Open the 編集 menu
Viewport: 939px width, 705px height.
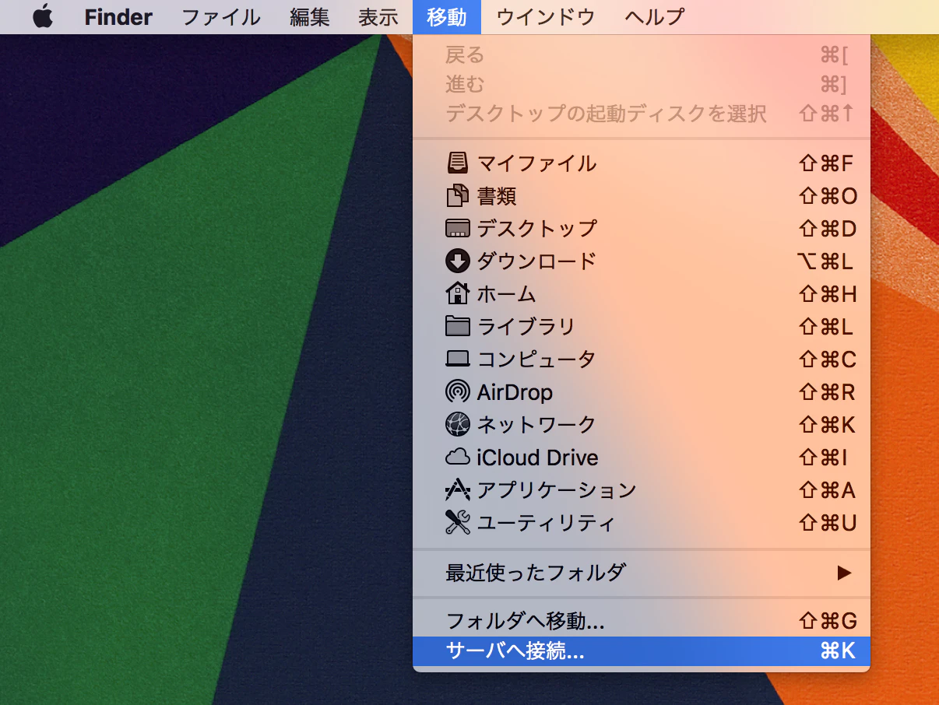[x=310, y=16]
